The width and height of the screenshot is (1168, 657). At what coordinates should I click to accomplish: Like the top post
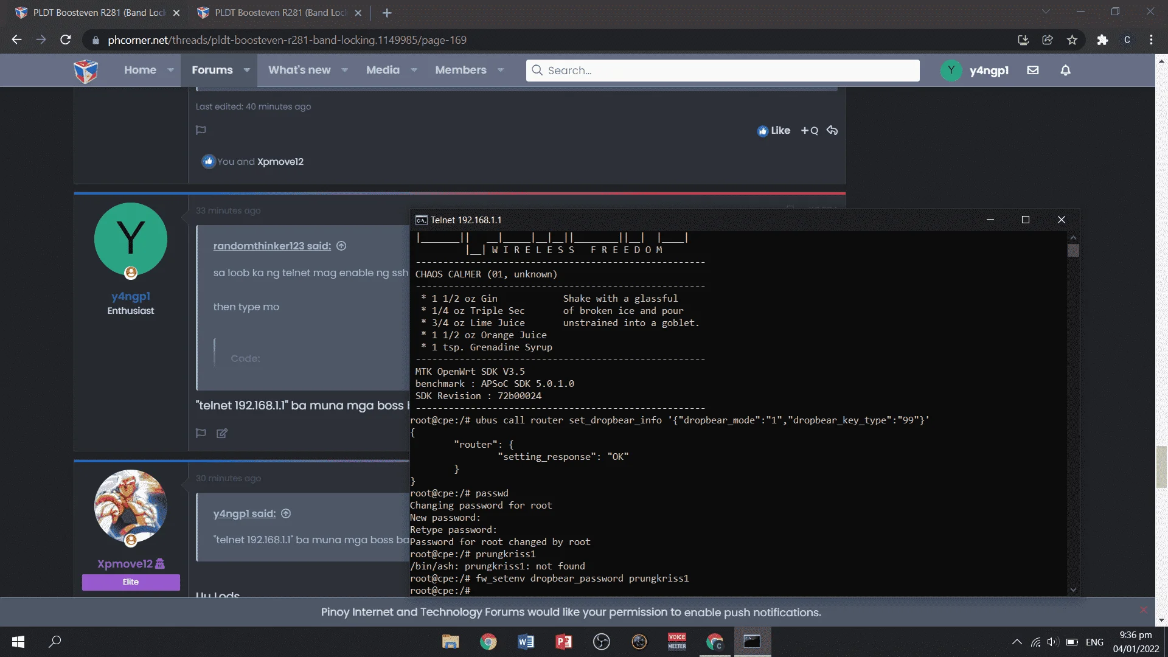774,131
